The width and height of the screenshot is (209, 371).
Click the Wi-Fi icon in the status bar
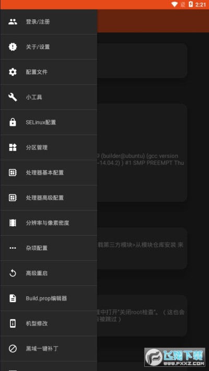tap(175, 5)
